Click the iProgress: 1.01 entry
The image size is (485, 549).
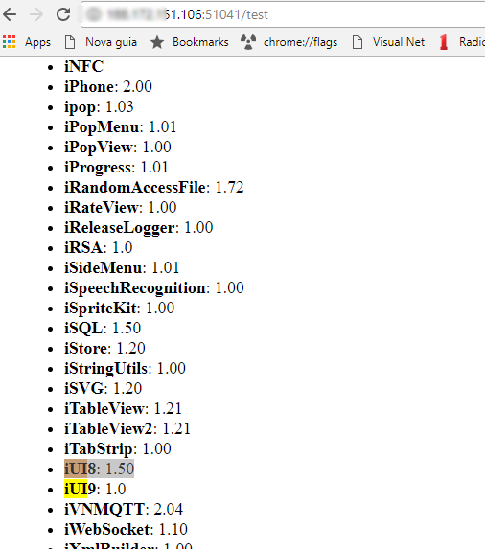click(x=116, y=167)
